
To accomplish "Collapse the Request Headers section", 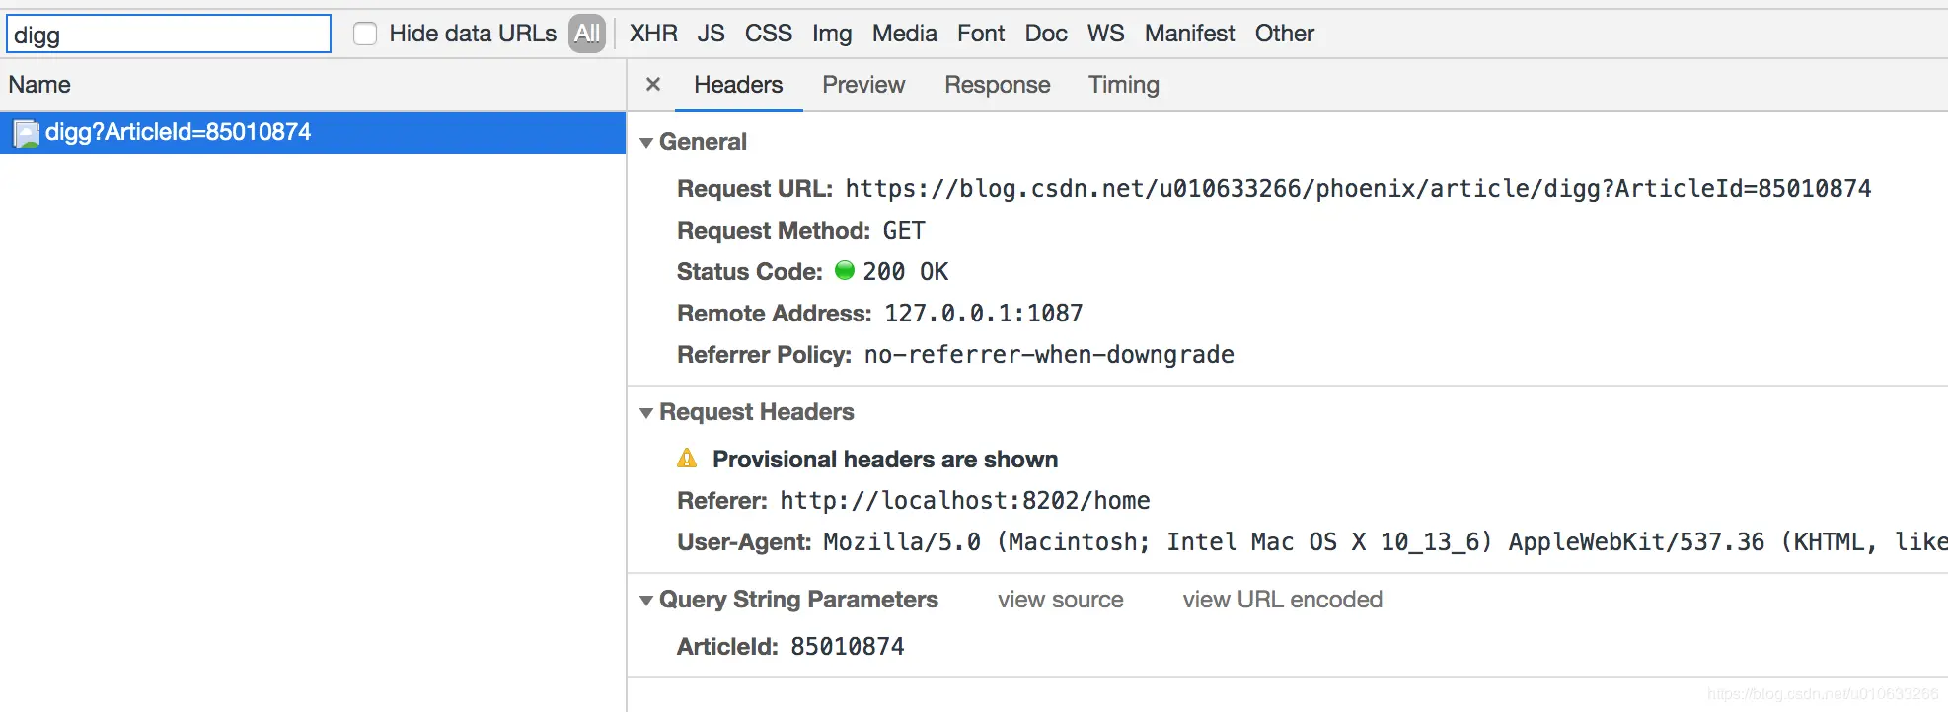I will (x=646, y=413).
